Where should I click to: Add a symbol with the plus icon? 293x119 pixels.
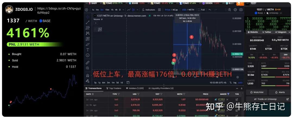[86, 10]
